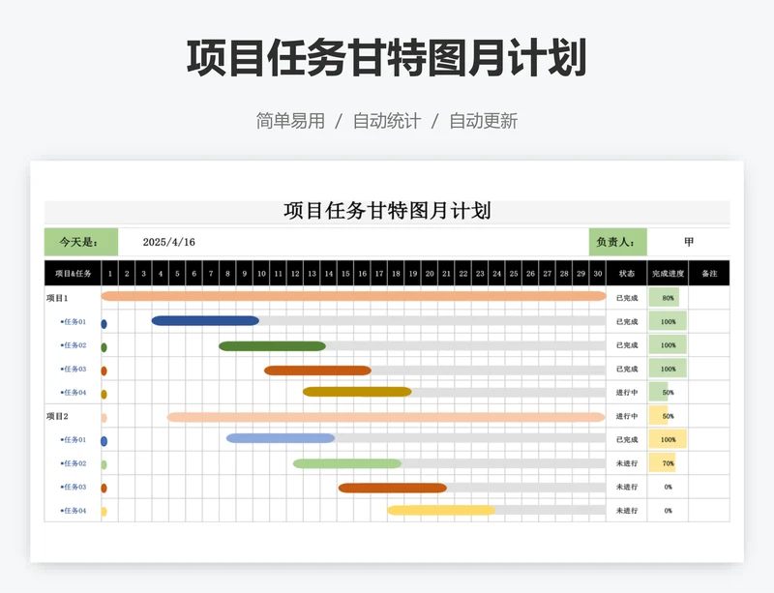This screenshot has width=774, height=593.
Task: Select the 完成进度 column header
Action: coord(668,273)
